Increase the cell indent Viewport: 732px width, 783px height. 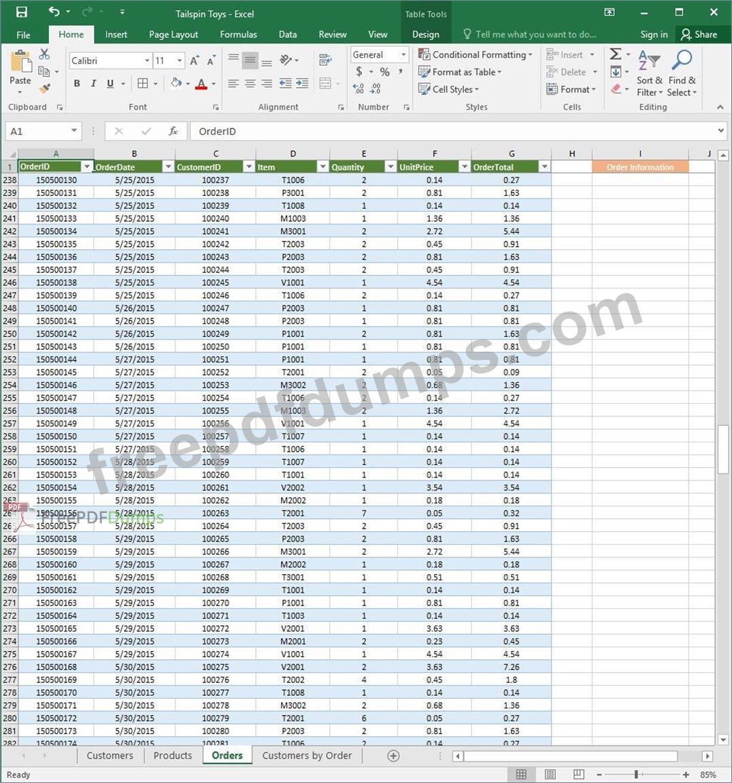pos(303,84)
